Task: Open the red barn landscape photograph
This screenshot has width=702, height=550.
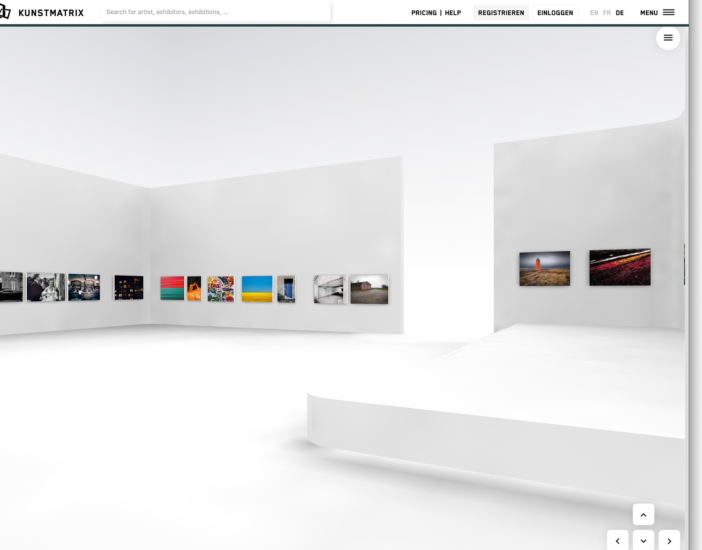Action: [x=369, y=289]
